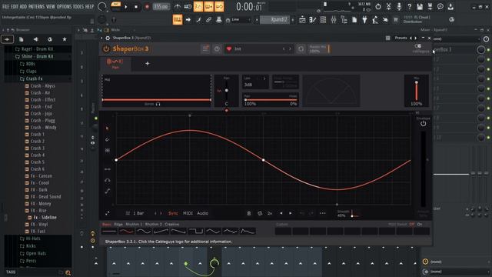Select the Crash - Windy sample
492x277 pixels.
click(x=43, y=127)
